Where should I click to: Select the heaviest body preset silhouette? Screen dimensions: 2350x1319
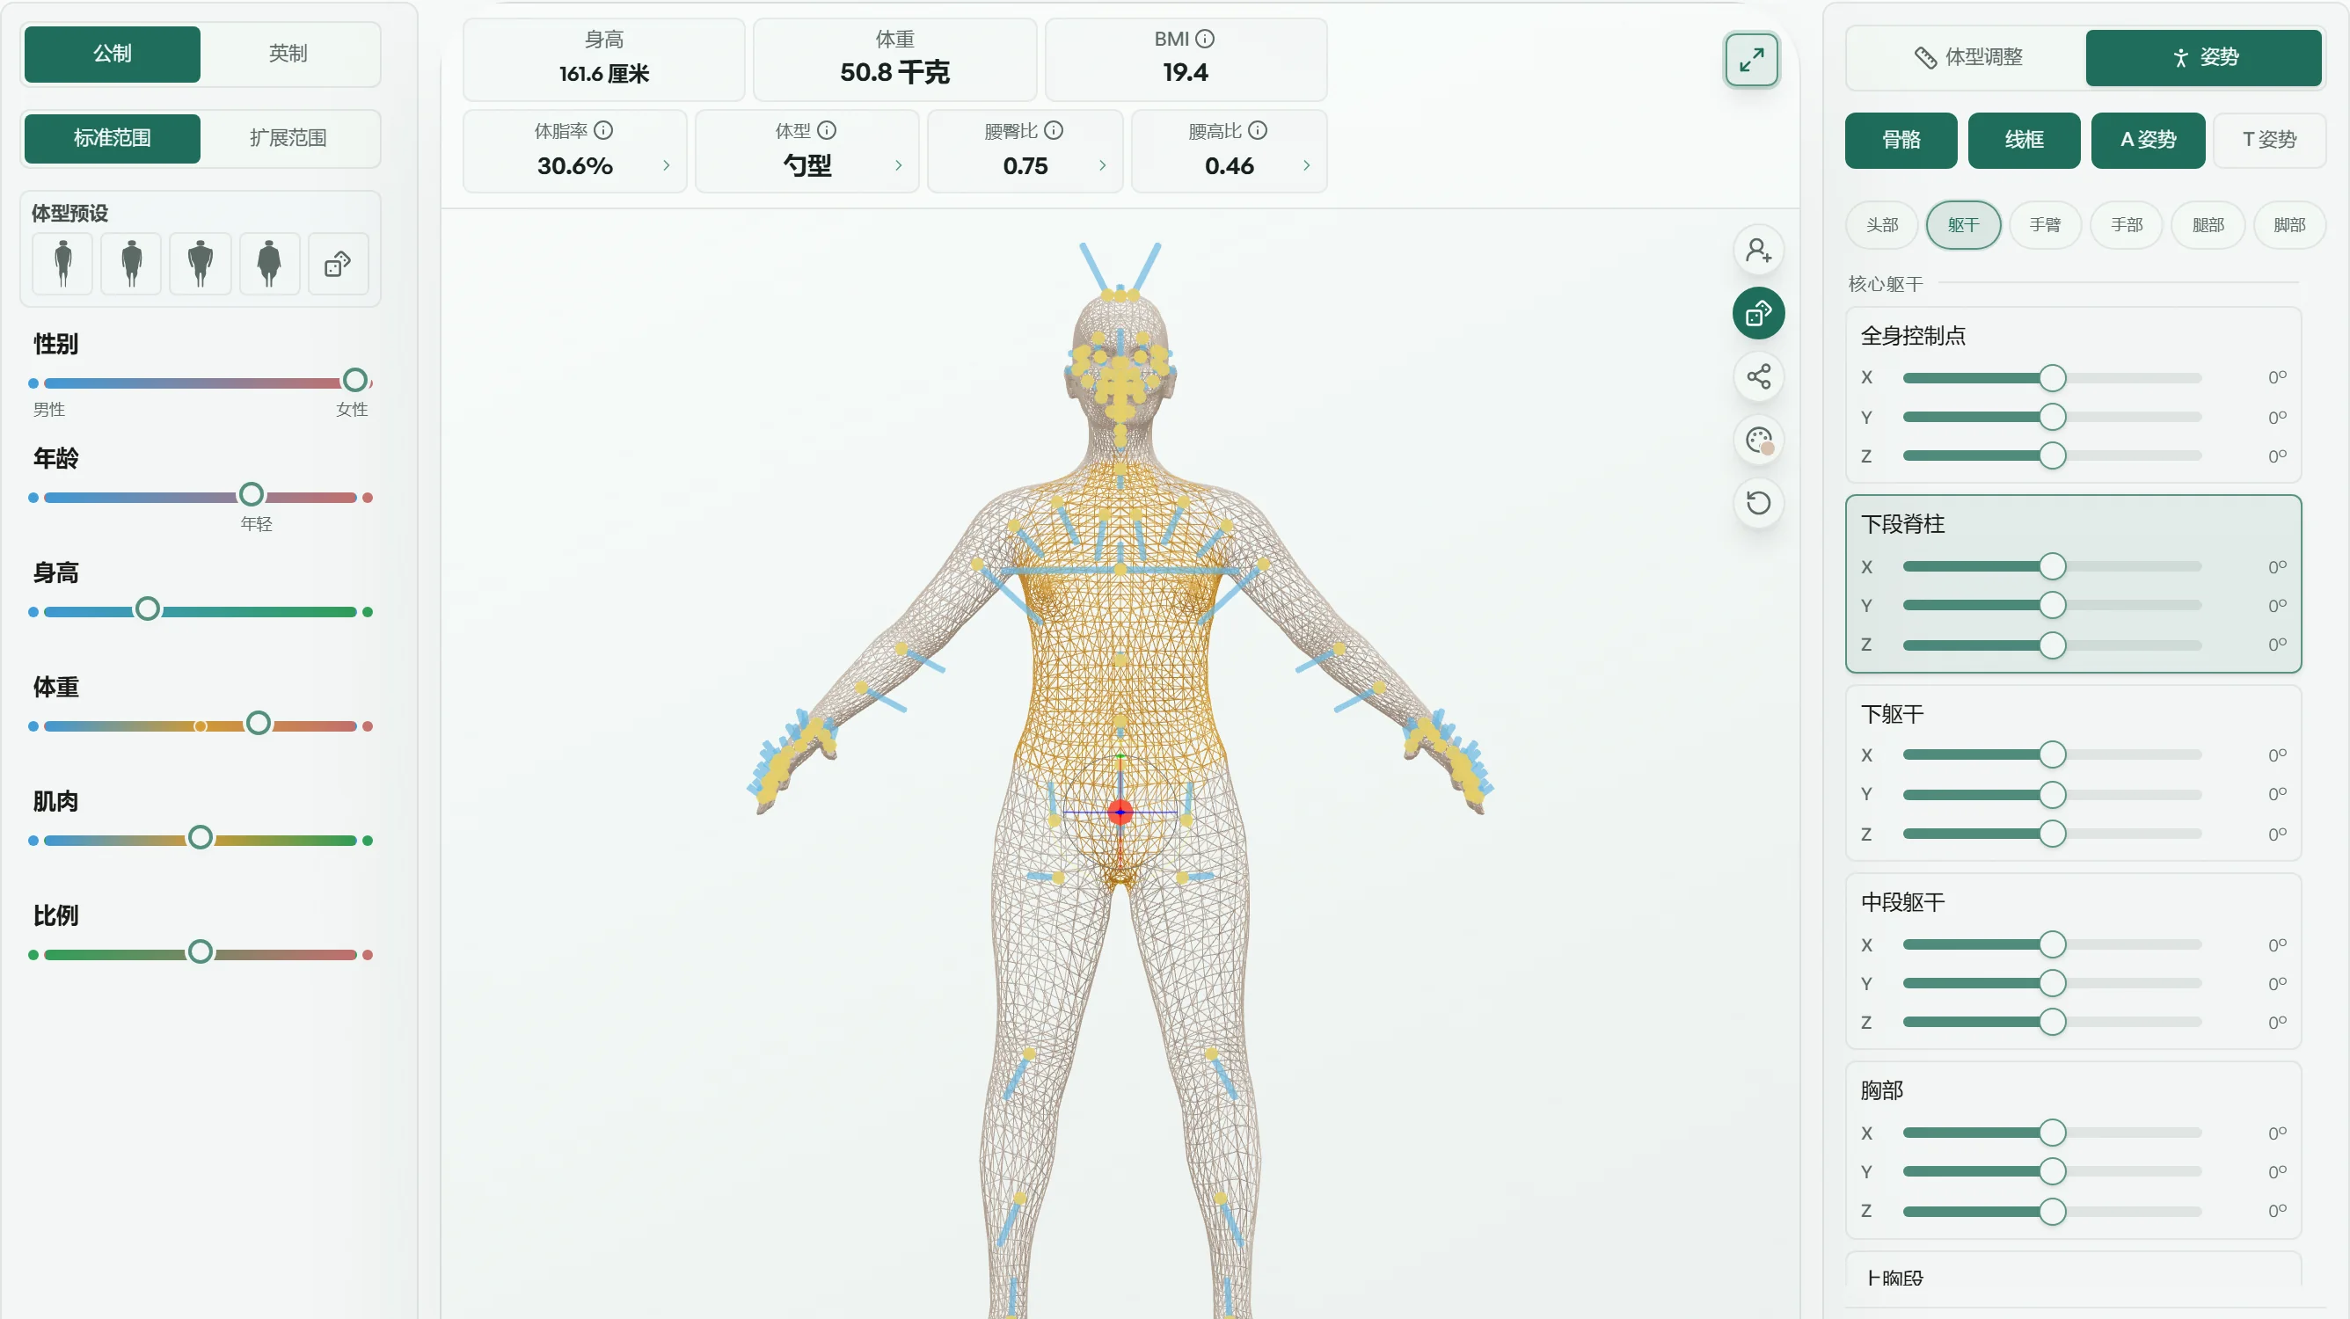click(269, 264)
